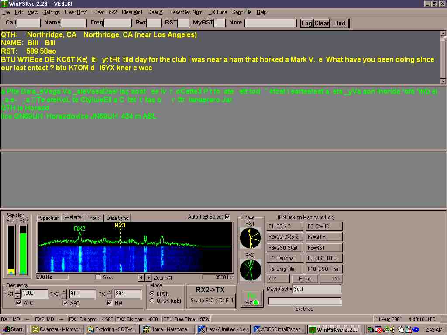447x335 pixels.
Task: Toggle the Auto Text Select checkbox
Action: (x=227, y=217)
